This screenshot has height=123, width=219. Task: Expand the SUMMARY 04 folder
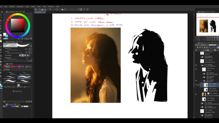(200, 57)
